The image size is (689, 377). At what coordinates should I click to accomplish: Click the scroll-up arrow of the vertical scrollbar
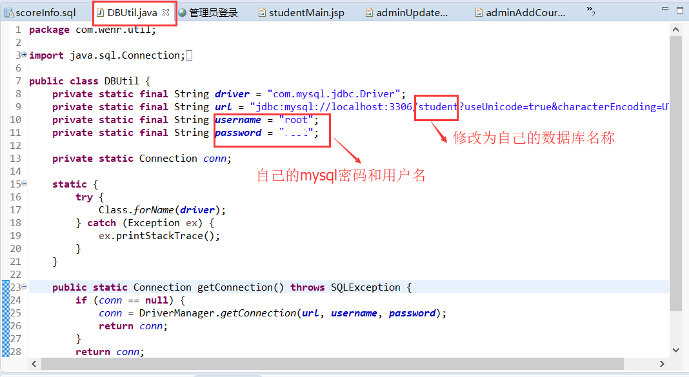(676, 28)
